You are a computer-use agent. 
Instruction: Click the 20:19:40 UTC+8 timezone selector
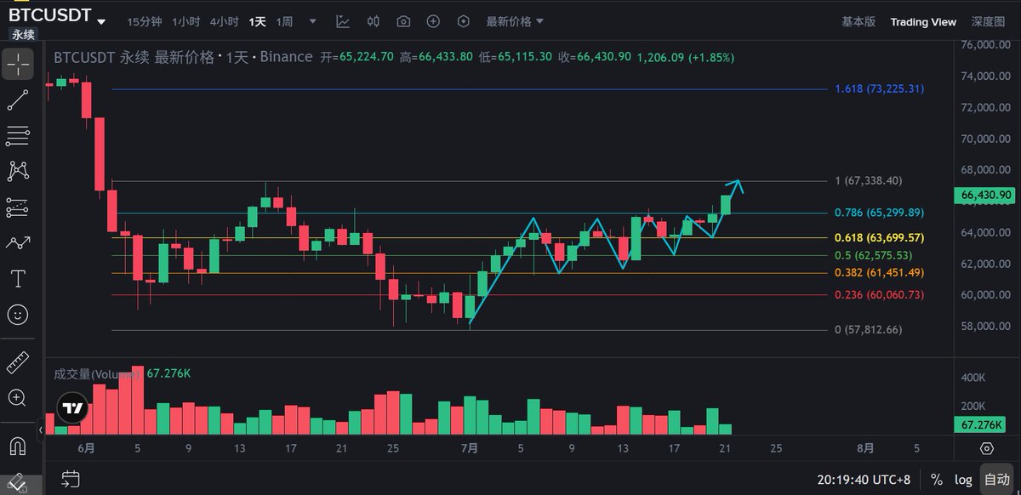864,479
